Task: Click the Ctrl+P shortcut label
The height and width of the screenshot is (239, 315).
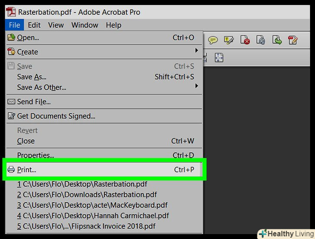Action: pos(184,170)
